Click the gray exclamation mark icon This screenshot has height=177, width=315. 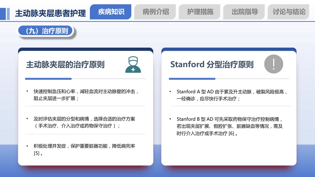274,64
